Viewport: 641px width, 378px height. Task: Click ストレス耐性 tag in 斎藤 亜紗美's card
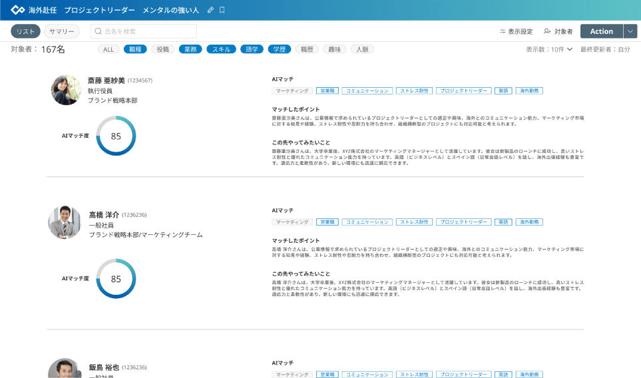(x=414, y=91)
